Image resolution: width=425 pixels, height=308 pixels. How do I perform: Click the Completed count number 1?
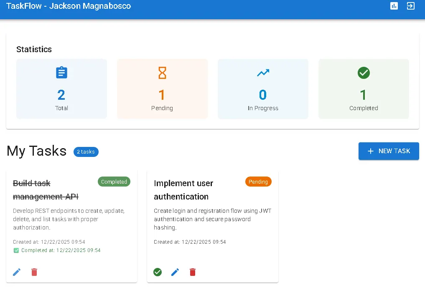[x=363, y=95]
